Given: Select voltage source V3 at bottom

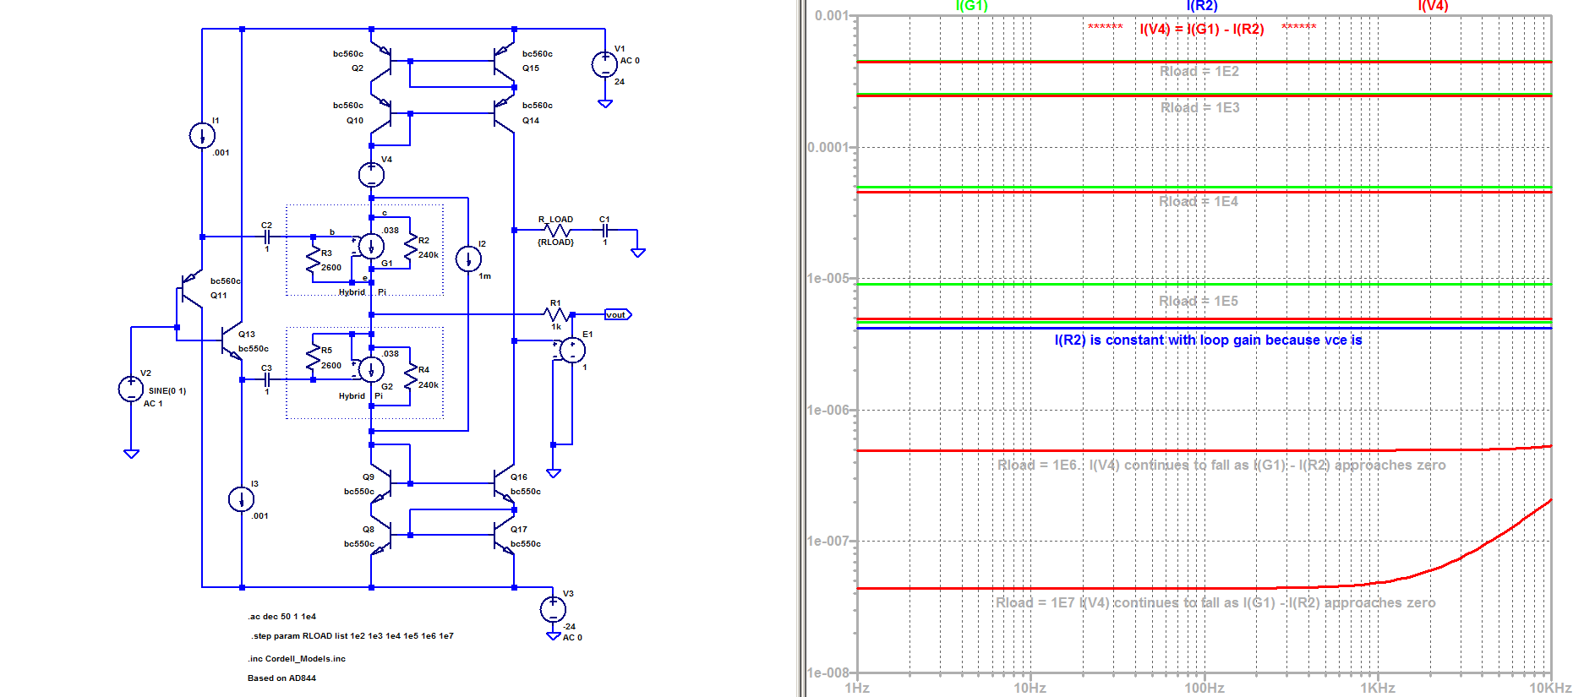Looking at the screenshot, I should pyautogui.click(x=553, y=608).
